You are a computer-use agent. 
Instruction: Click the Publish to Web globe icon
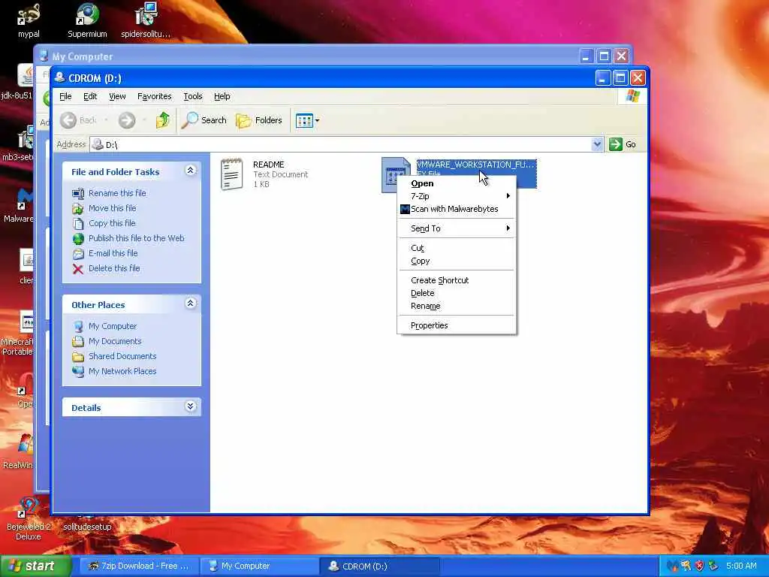78,238
